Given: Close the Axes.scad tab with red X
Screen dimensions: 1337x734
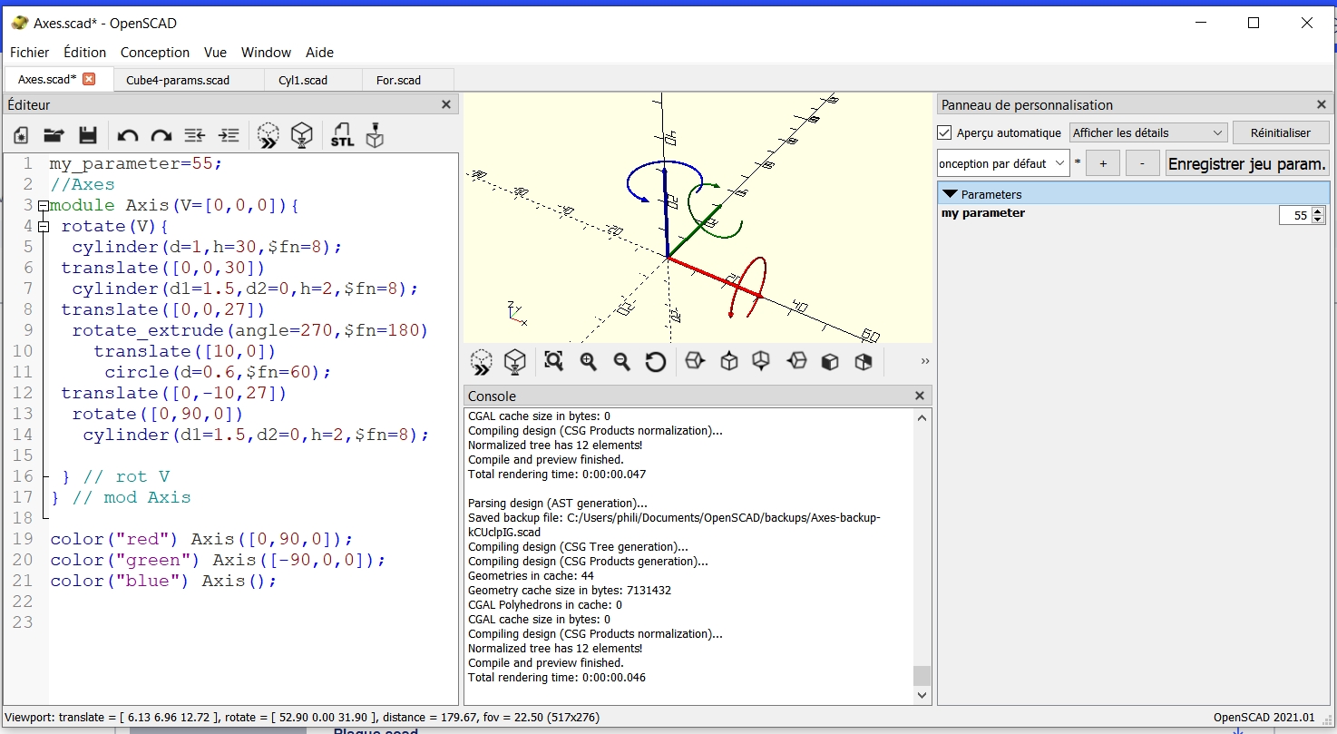Looking at the screenshot, I should click(89, 79).
